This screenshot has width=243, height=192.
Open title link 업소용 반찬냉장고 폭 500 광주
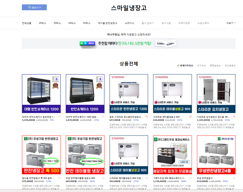coord(38,178)
